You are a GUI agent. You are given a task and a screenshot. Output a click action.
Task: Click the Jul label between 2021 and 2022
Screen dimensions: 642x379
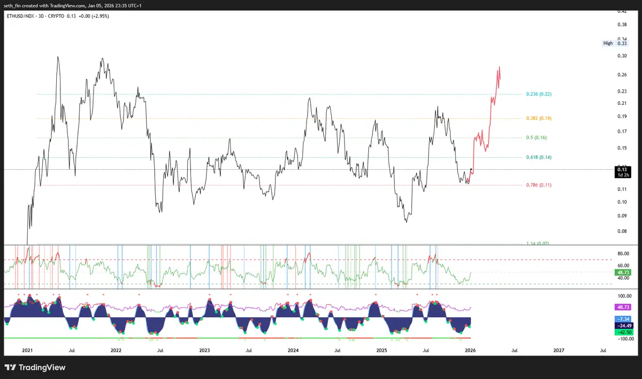(71, 351)
